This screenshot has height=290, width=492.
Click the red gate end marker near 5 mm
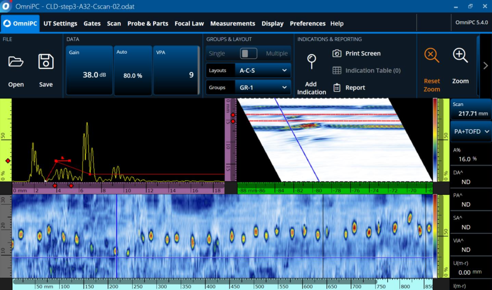[71, 186]
